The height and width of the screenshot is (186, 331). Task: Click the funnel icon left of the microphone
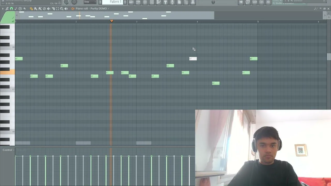point(165,2)
